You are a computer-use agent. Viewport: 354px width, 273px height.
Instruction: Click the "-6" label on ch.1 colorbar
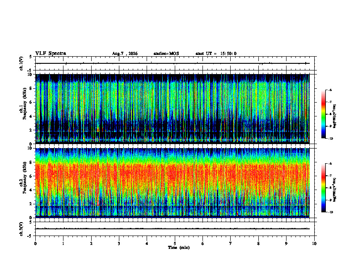coord(330,90)
